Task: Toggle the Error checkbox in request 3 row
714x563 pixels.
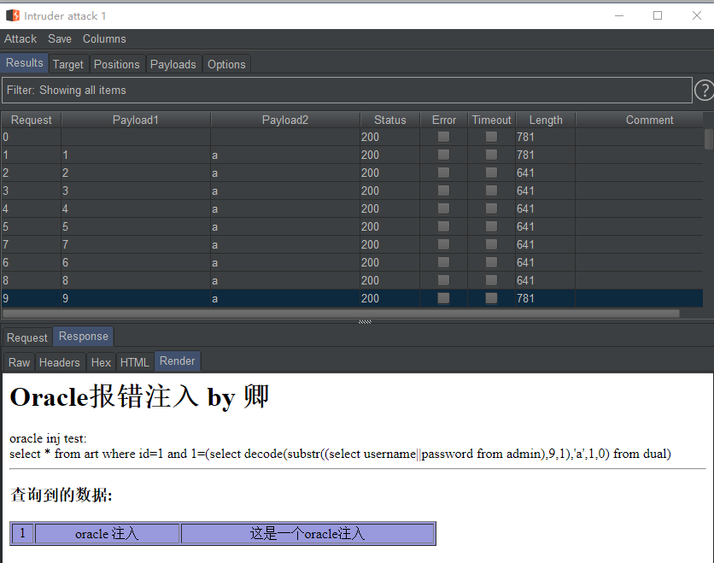Action: pyautogui.click(x=443, y=191)
